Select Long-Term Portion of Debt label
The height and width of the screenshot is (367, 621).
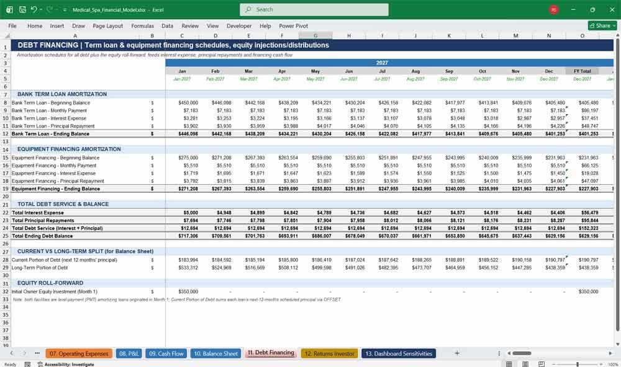40,268
